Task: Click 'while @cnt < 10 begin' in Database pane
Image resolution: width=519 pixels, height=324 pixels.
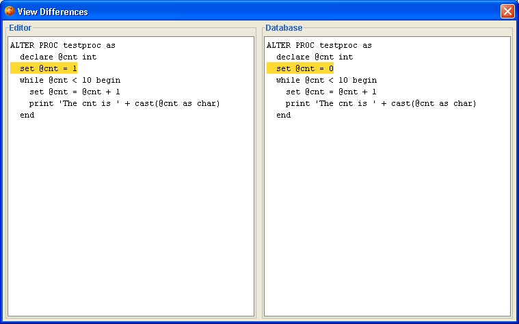Action: [327, 80]
